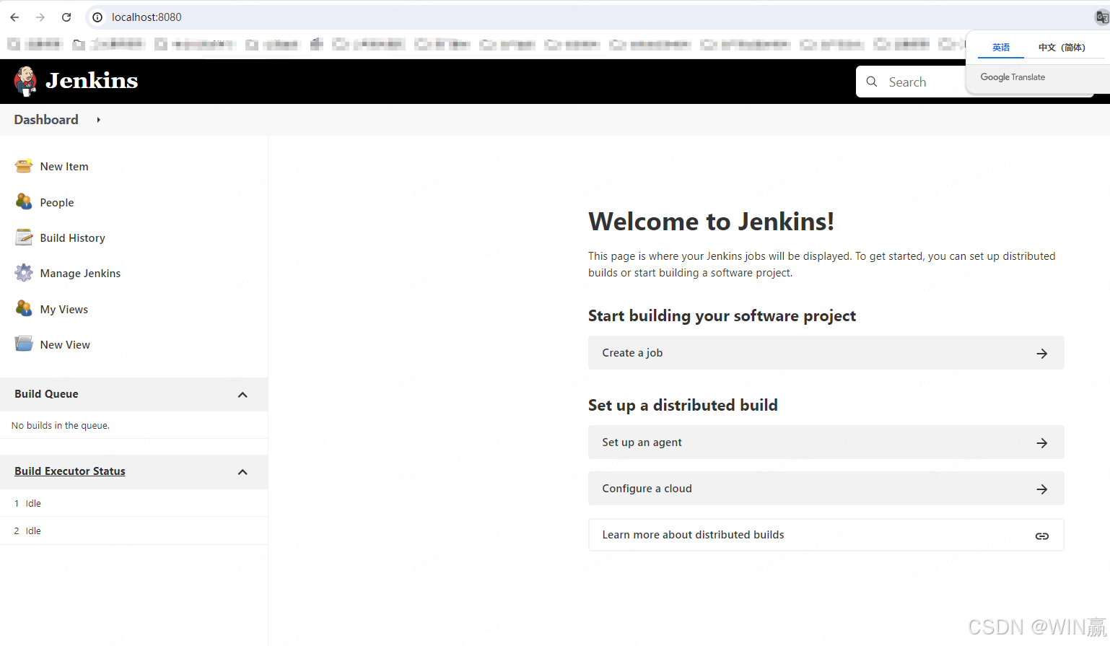Screen dimensions: 1110x646
Task: Open My Views link
Action: [x=64, y=310]
